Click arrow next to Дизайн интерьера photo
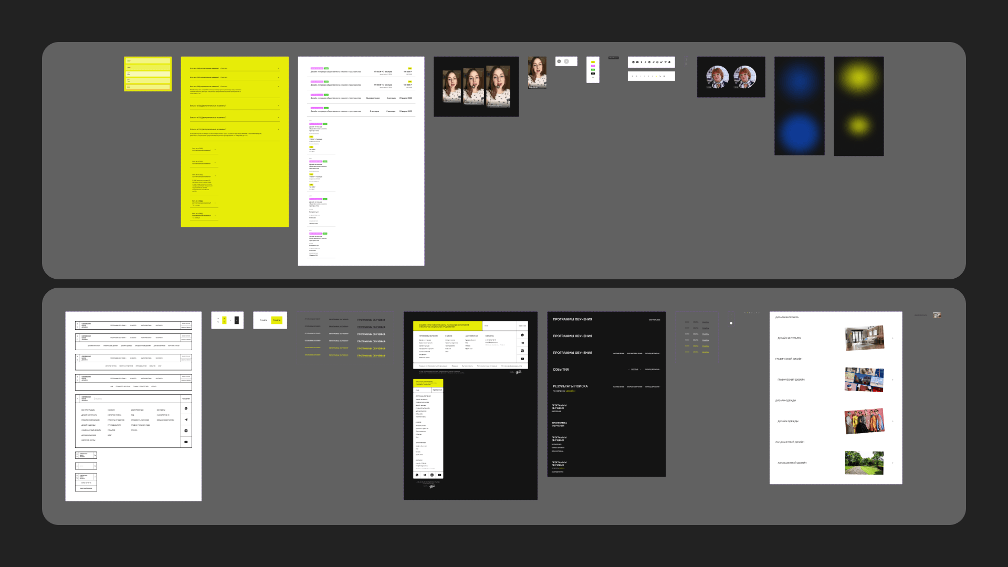 click(x=892, y=338)
